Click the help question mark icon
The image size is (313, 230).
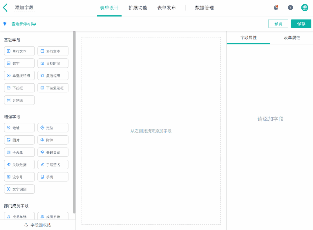[290, 8]
